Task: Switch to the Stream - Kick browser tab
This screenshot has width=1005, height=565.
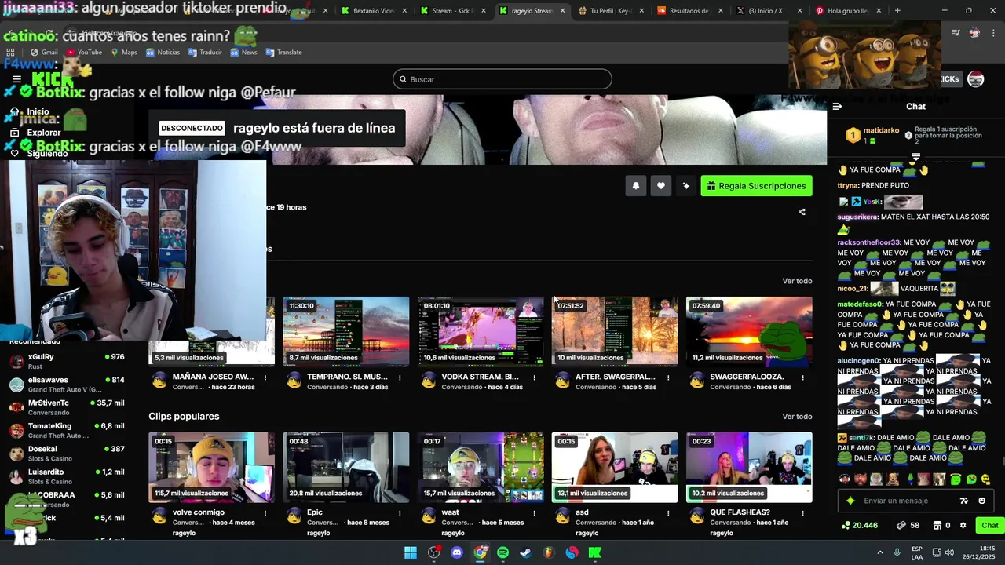Action: pyautogui.click(x=453, y=11)
